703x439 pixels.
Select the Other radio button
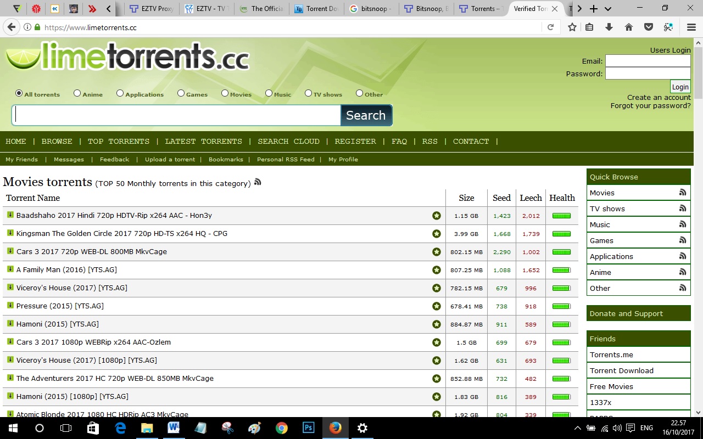click(359, 93)
